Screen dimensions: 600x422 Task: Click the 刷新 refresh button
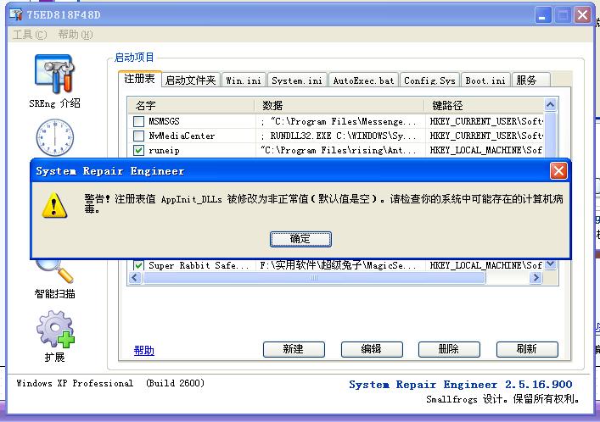pos(527,349)
